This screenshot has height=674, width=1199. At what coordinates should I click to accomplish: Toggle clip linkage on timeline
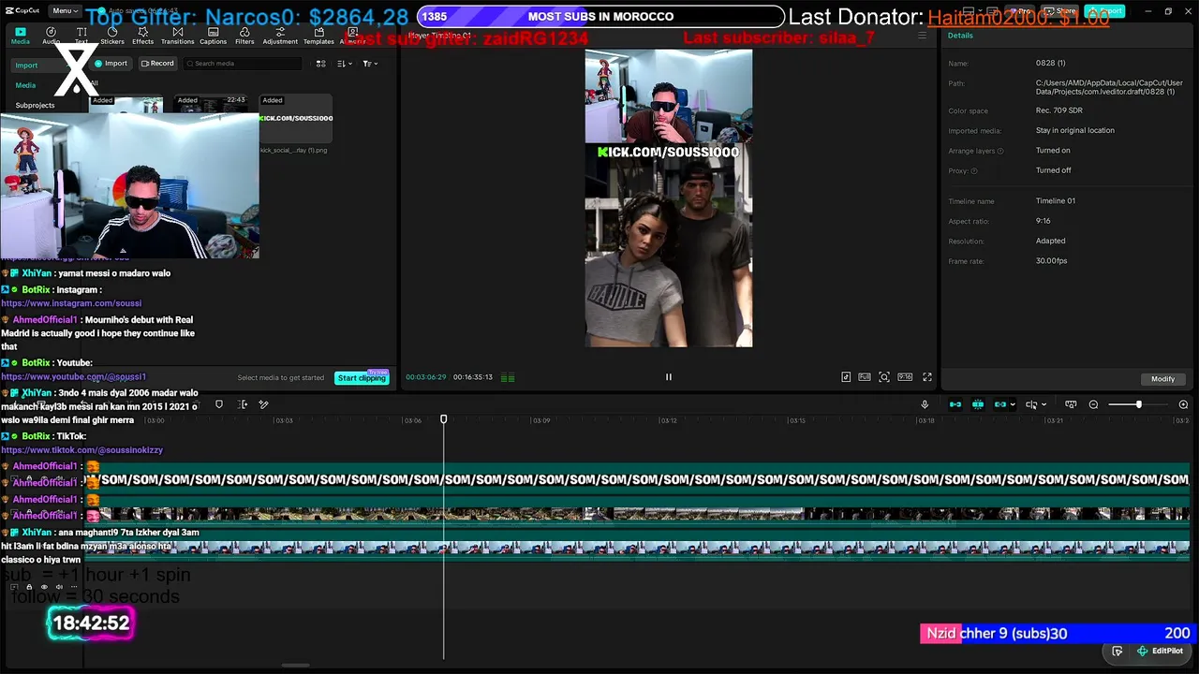click(1000, 404)
